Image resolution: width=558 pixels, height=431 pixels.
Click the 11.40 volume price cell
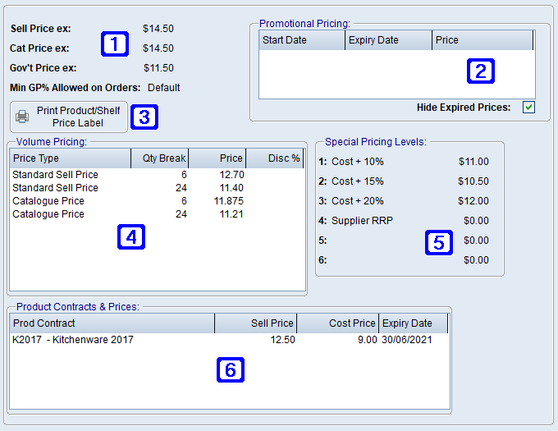[x=231, y=188]
